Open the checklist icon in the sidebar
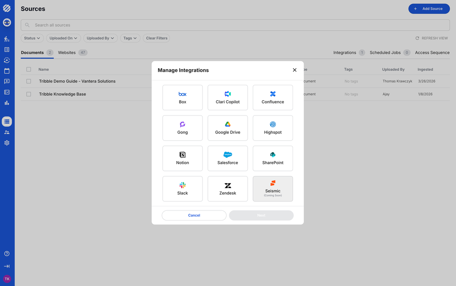 point(7,92)
